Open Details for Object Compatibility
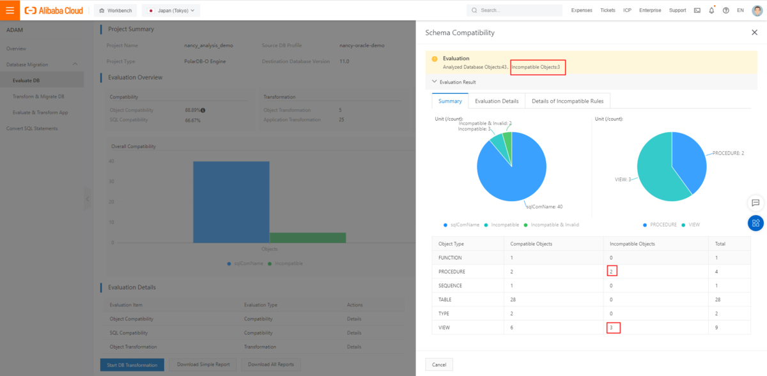The height and width of the screenshot is (376, 767). point(354,319)
